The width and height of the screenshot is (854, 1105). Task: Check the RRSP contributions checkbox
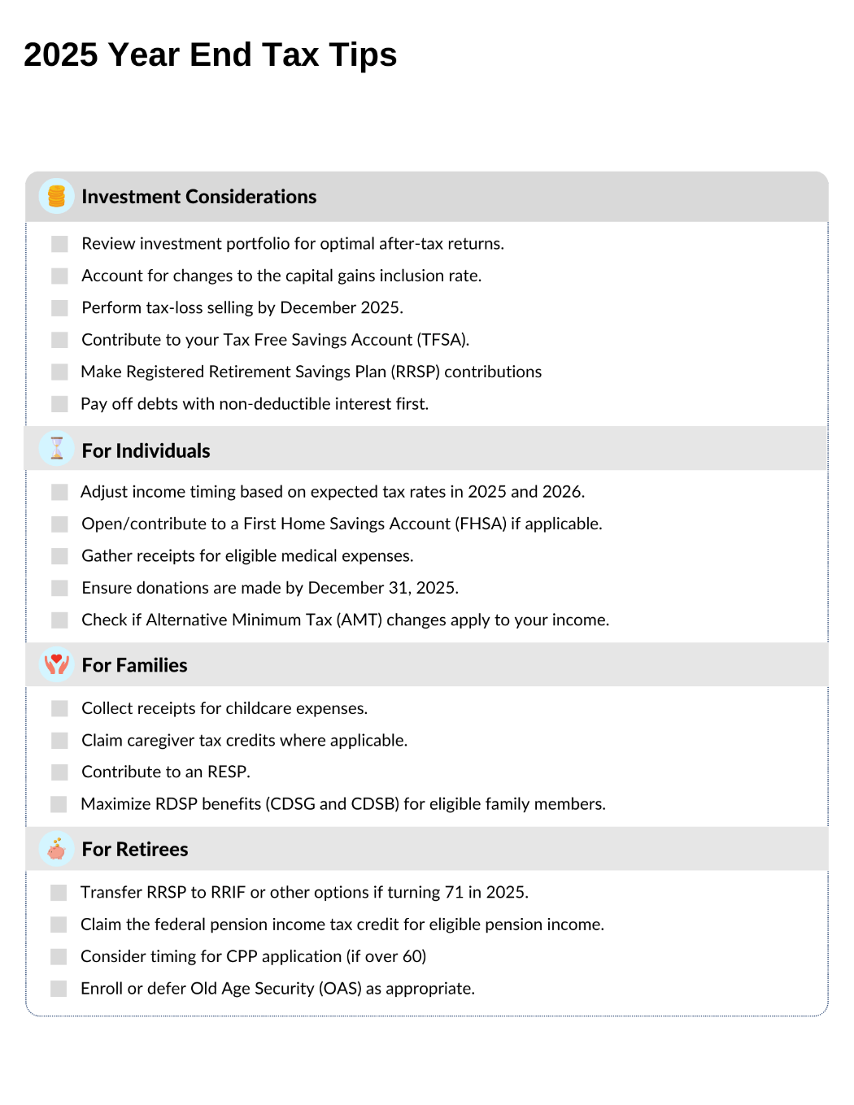(59, 372)
